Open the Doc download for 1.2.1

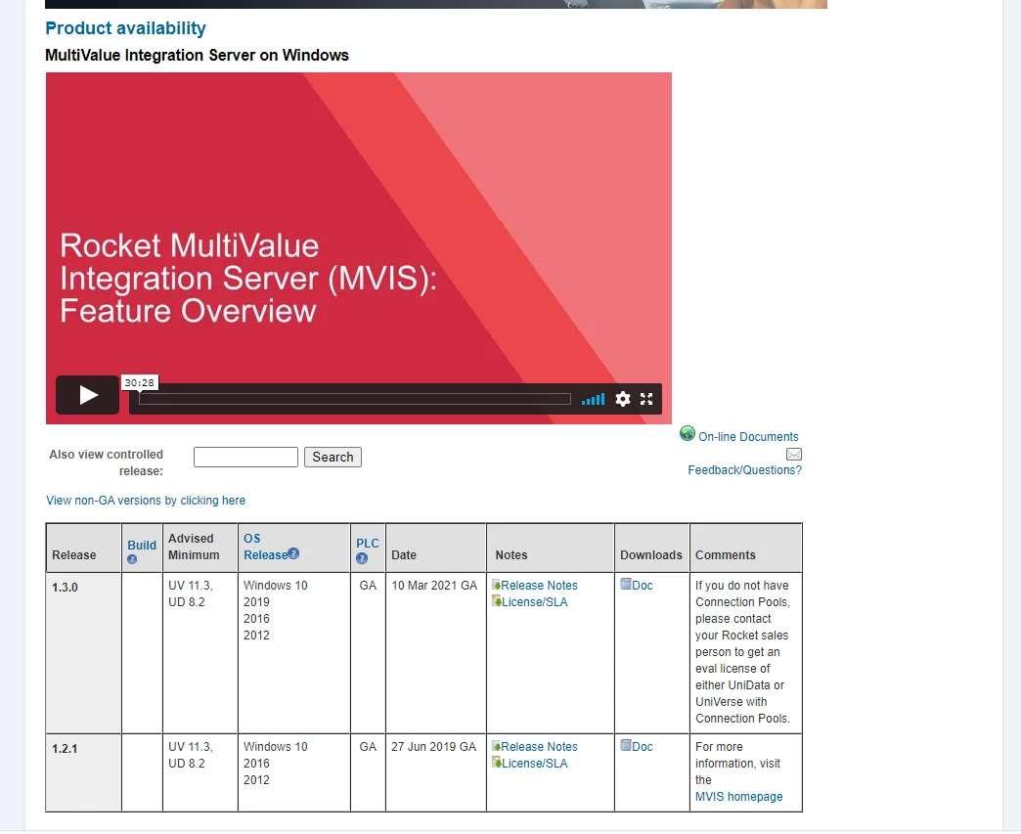(642, 747)
